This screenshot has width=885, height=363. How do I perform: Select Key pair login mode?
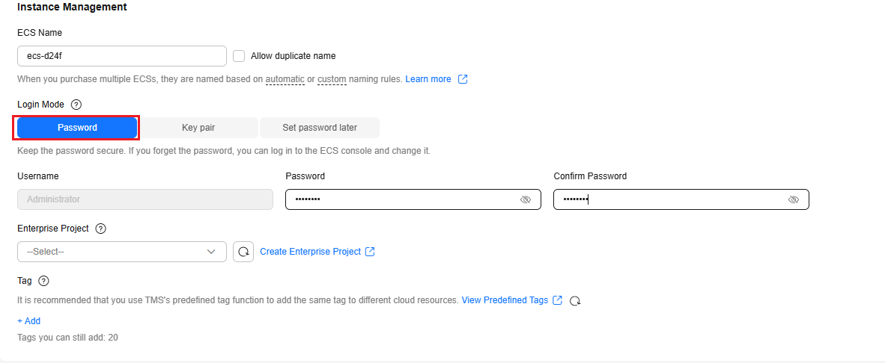198,128
